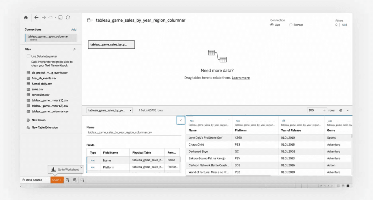
Task: Select the Live connection radio button
Action: pos(272,25)
